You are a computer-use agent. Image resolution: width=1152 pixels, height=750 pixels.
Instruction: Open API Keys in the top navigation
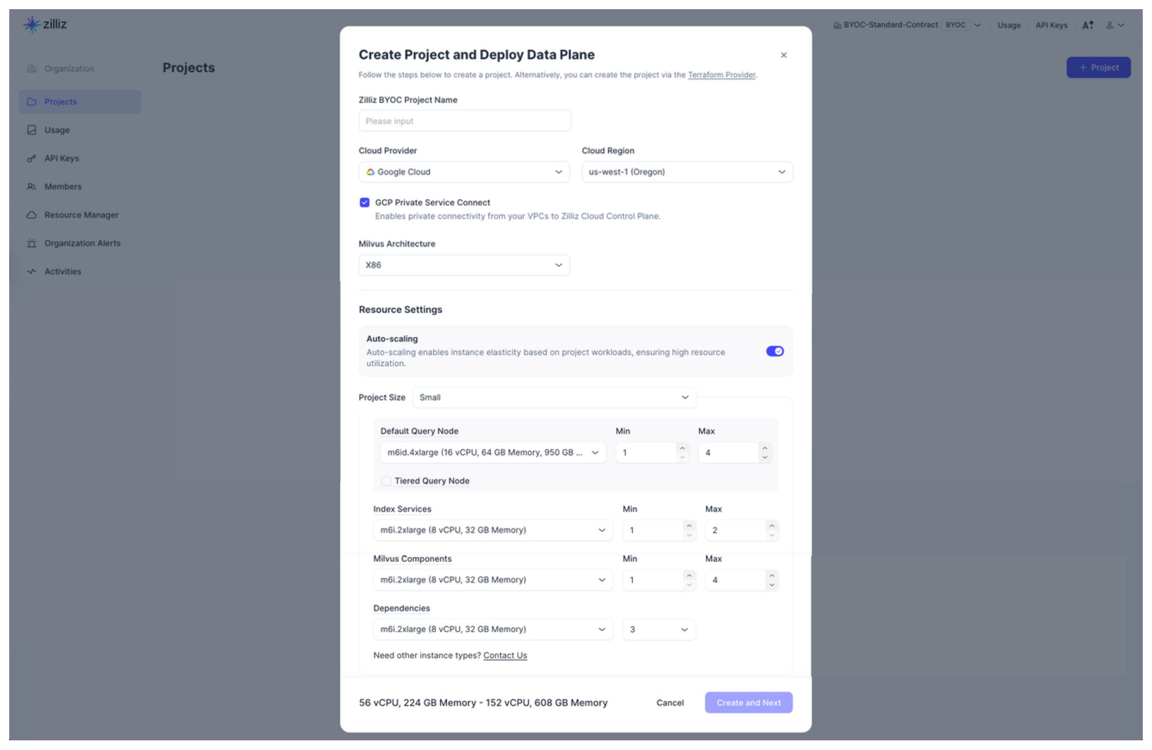point(1051,25)
